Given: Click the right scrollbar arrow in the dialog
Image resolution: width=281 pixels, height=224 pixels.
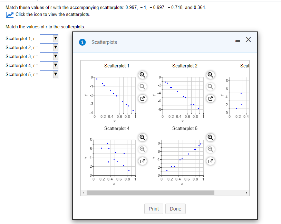Looking at the screenshot, I should [246, 193].
